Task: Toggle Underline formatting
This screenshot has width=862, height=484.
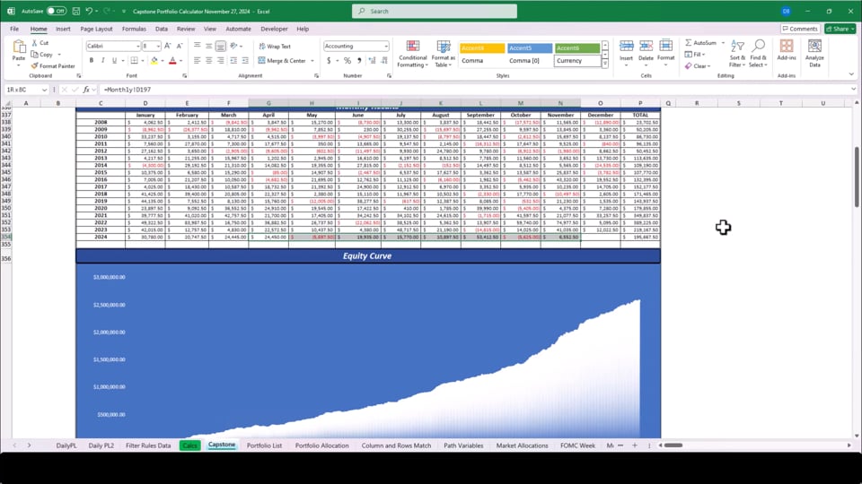Action: (114, 60)
